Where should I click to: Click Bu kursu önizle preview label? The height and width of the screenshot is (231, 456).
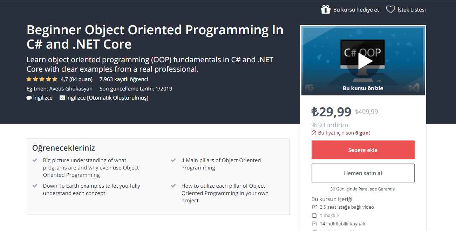coord(363,88)
